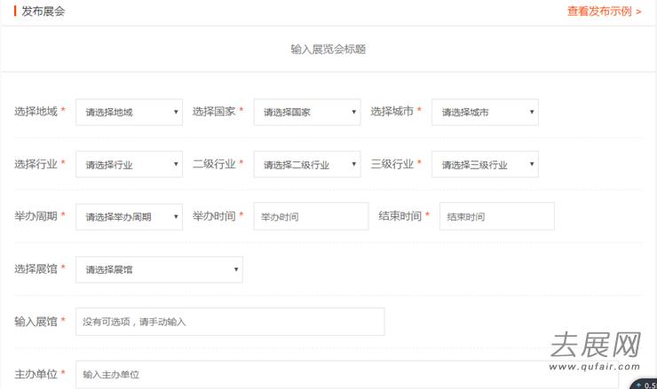Screen dimensions: 657x389
Task: Click the 二级行业 label
Action: [214, 164]
